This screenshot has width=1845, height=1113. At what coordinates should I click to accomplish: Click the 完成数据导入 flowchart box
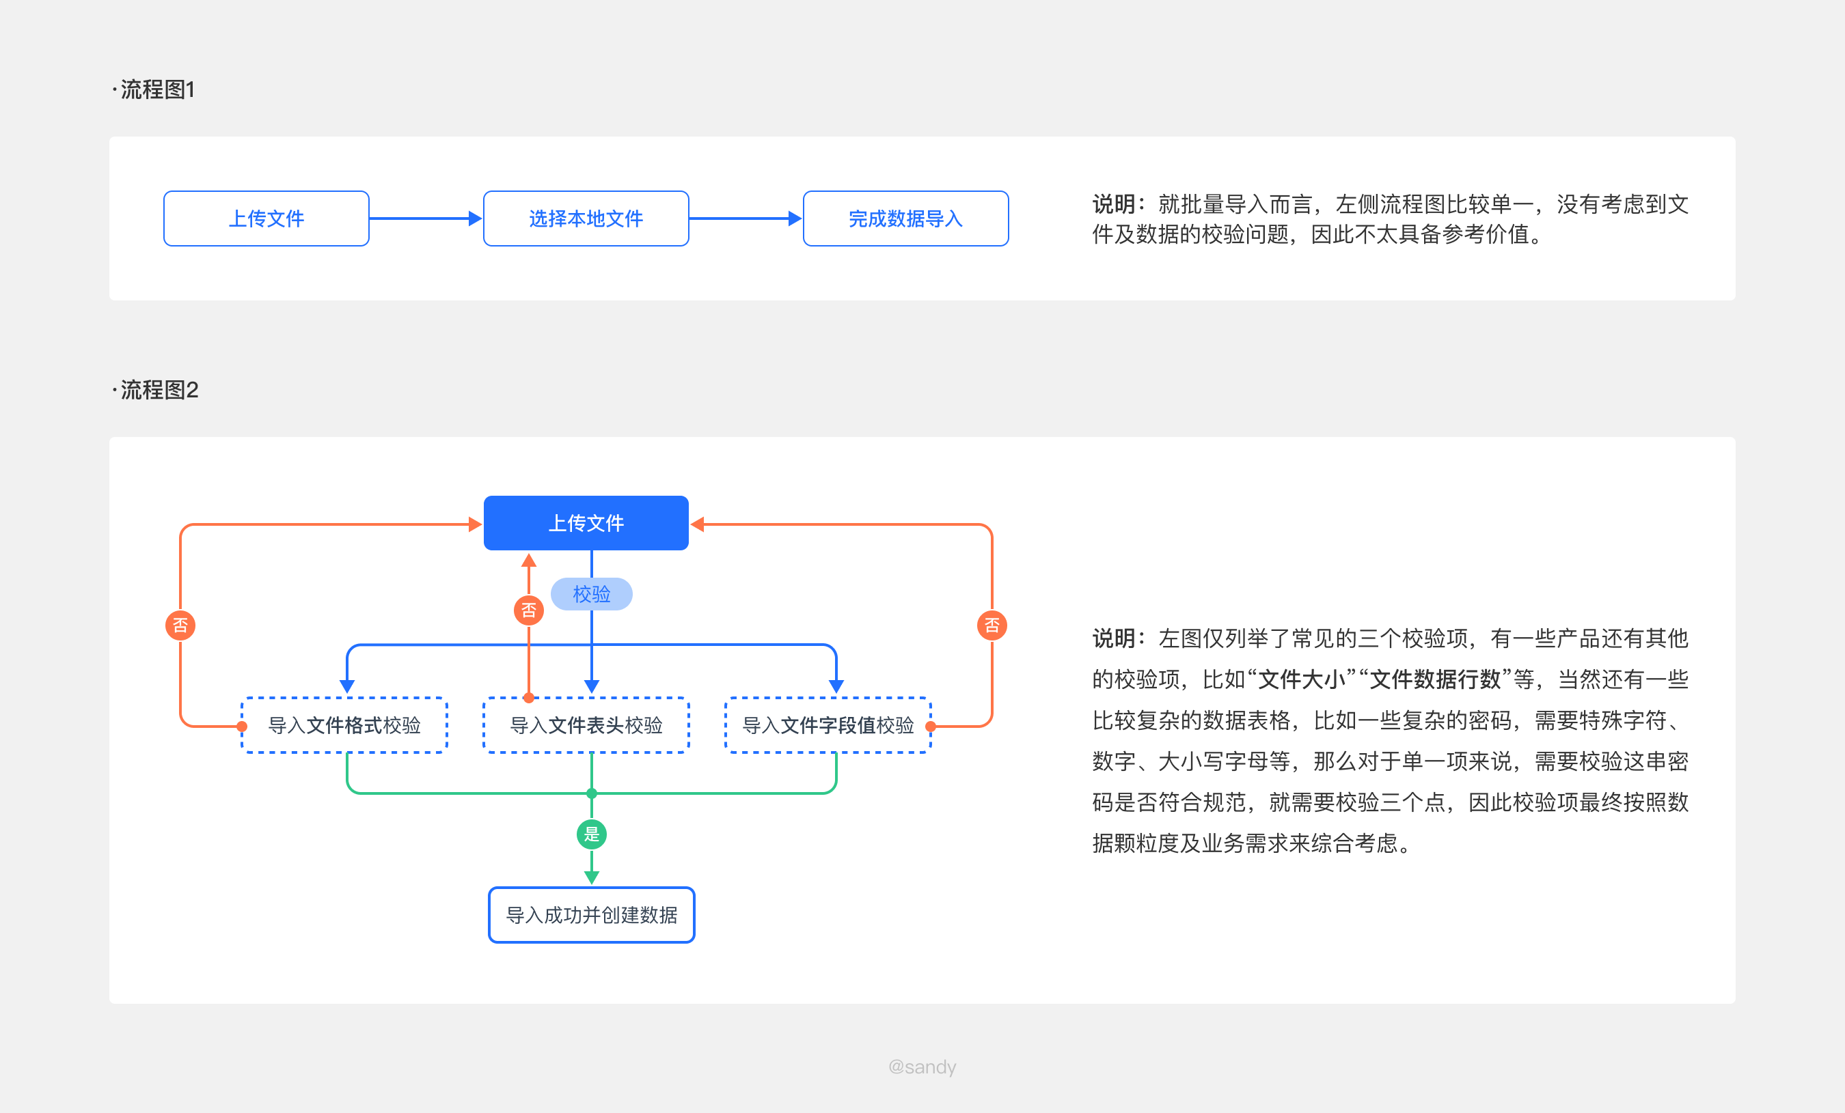pos(905,219)
